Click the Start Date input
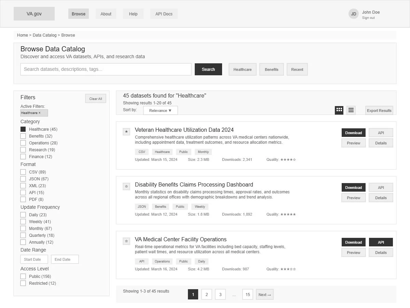 point(34,259)
